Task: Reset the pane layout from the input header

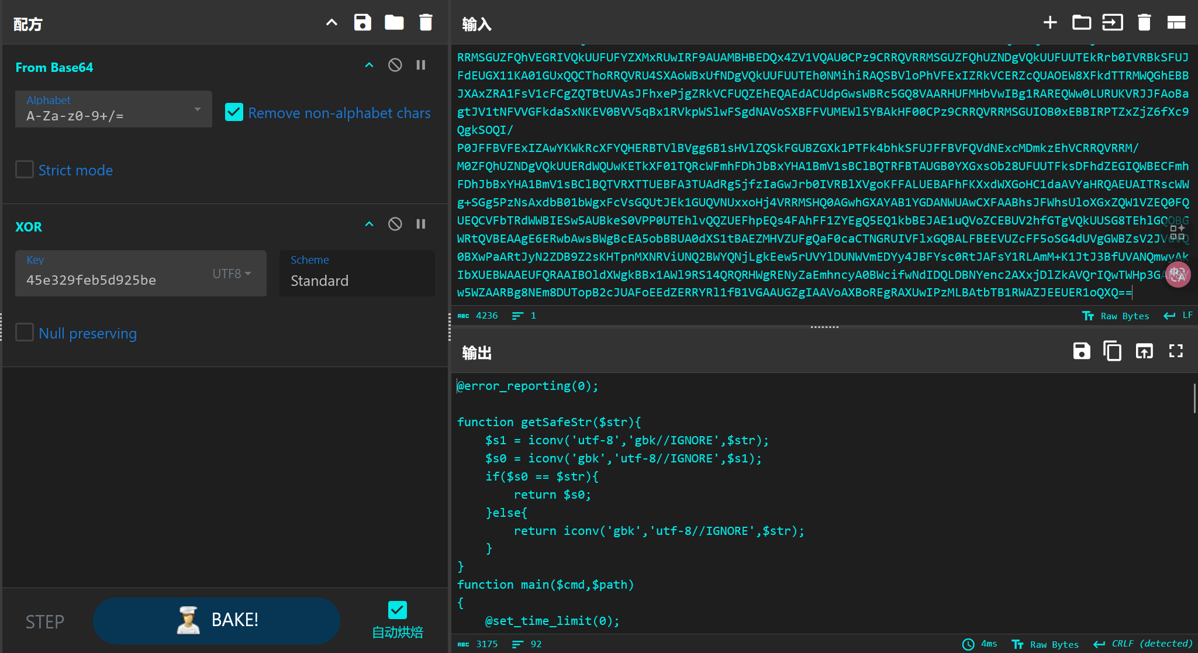Action: pos(1176,23)
